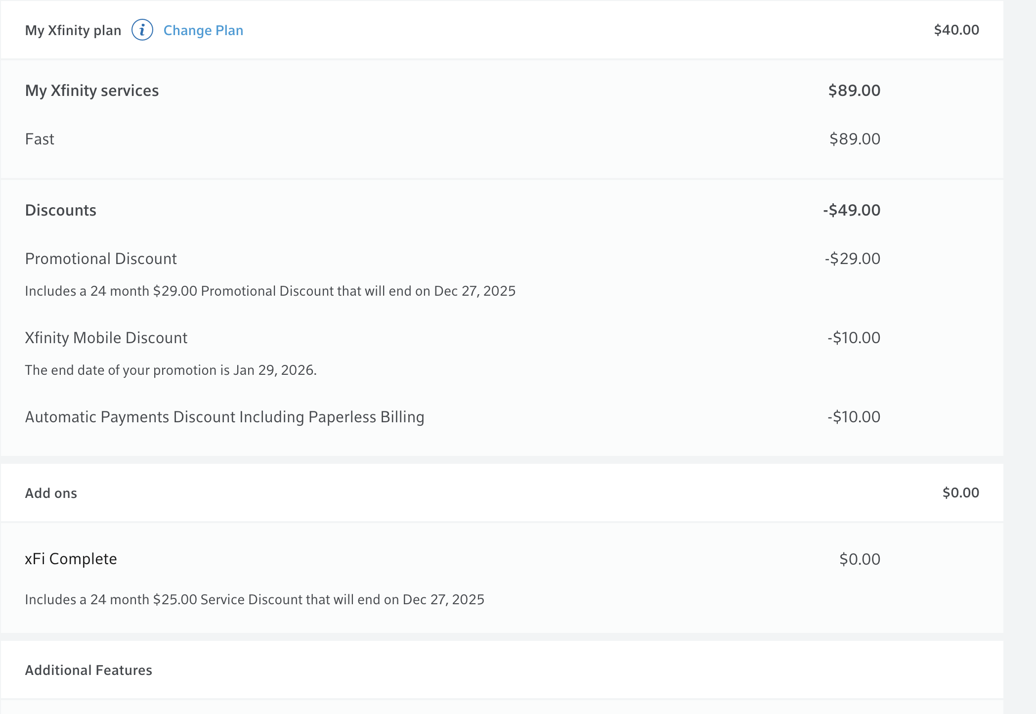Viewport: 1036px width, 714px height.
Task: Select the xFi Complete add-on
Action: tap(71, 559)
